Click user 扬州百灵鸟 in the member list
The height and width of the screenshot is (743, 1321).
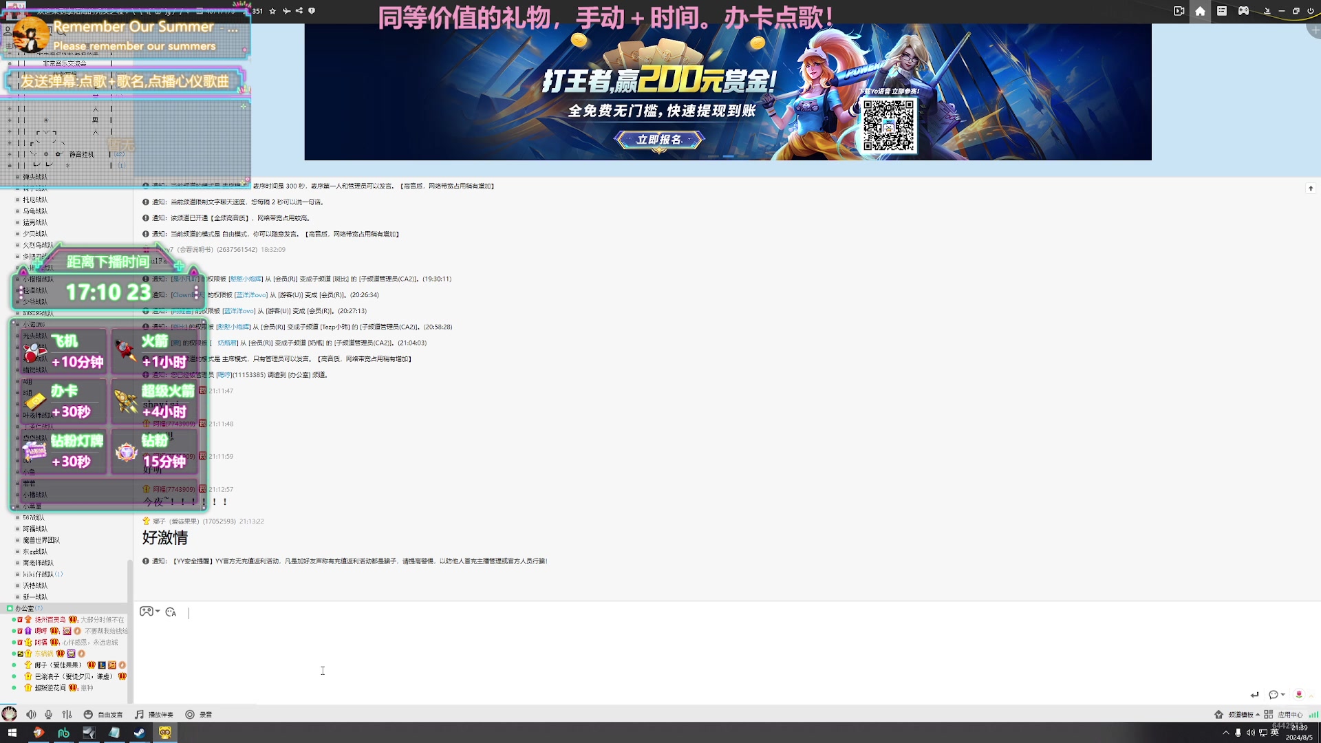(50, 620)
